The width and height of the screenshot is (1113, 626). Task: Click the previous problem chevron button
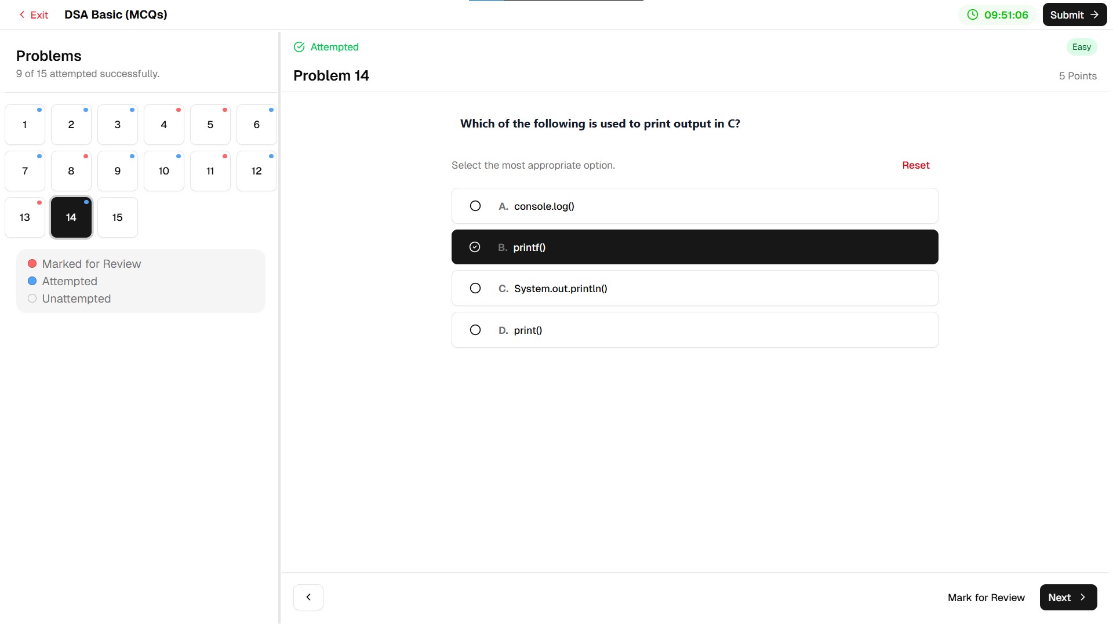[308, 597]
